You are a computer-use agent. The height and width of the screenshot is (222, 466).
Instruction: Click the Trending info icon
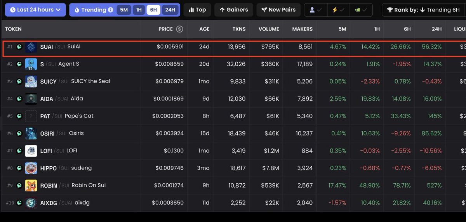pyautogui.click(x=111, y=10)
